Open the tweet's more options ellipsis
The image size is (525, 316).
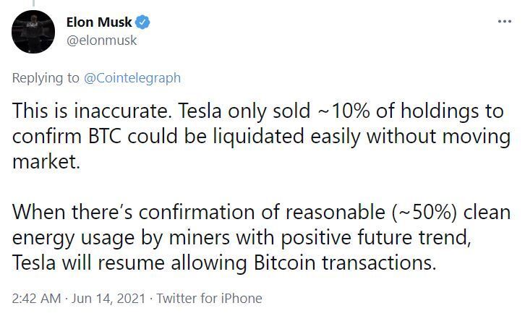point(504,22)
